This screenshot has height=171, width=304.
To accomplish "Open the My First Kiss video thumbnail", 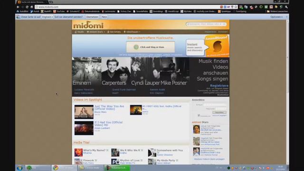I will 136,110.
